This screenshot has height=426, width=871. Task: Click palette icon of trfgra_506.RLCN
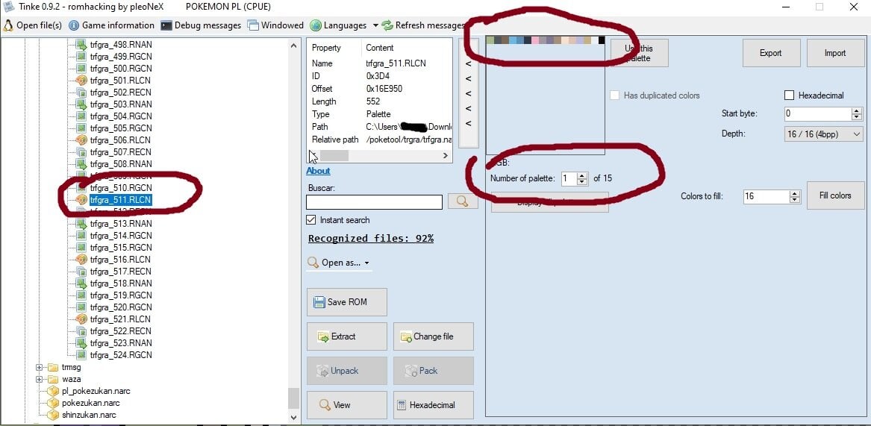tap(81, 140)
